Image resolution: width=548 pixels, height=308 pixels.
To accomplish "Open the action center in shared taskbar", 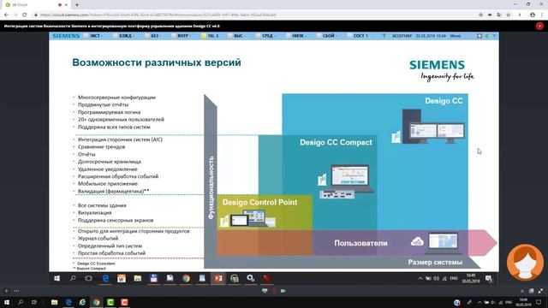I will 489,278.
